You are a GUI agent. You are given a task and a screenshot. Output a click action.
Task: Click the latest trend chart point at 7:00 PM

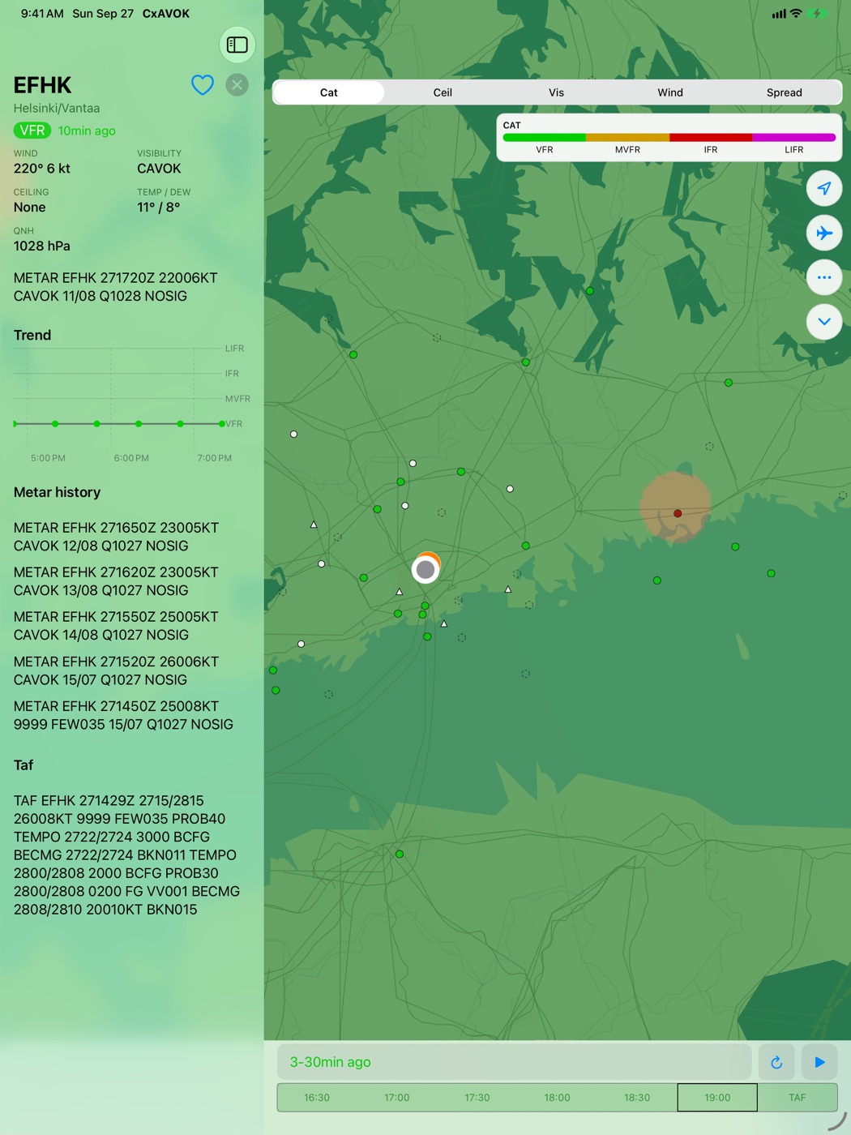coord(222,423)
